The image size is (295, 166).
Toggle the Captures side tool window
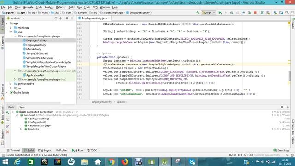coord(2,43)
